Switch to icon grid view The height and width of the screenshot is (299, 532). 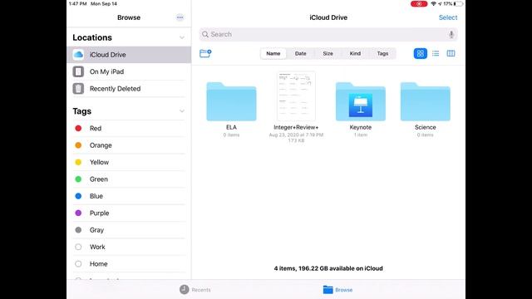pyautogui.click(x=421, y=53)
